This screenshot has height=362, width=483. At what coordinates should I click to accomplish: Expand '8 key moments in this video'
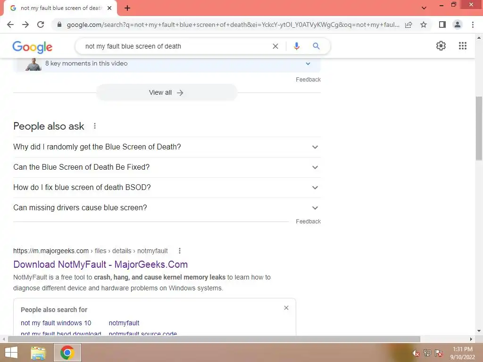click(x=167, y=64)
